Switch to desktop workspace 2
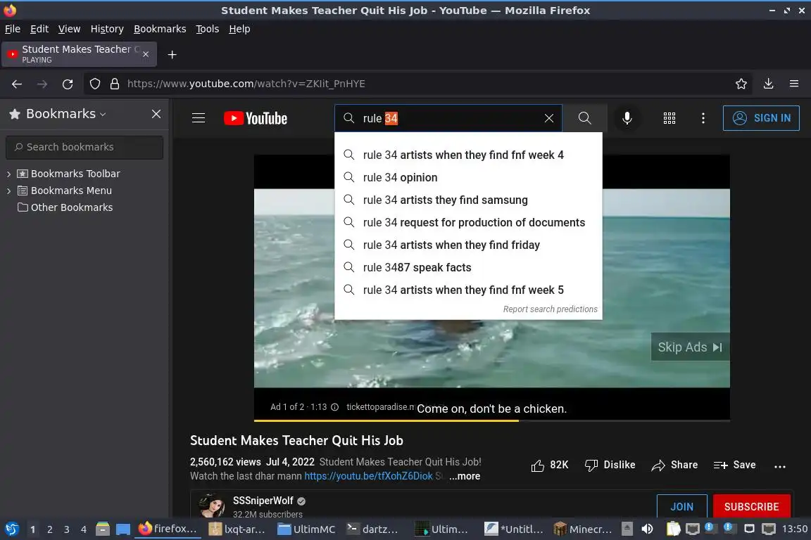The image size is (811, 540). point(50,529)
